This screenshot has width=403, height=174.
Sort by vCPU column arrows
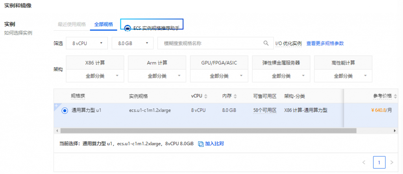[206, 96]
